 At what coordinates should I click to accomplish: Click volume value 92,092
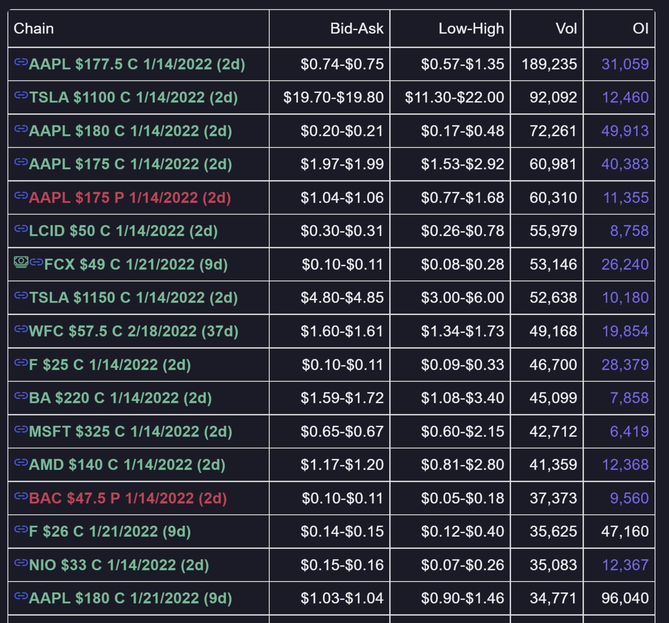[x=553, y=98]
